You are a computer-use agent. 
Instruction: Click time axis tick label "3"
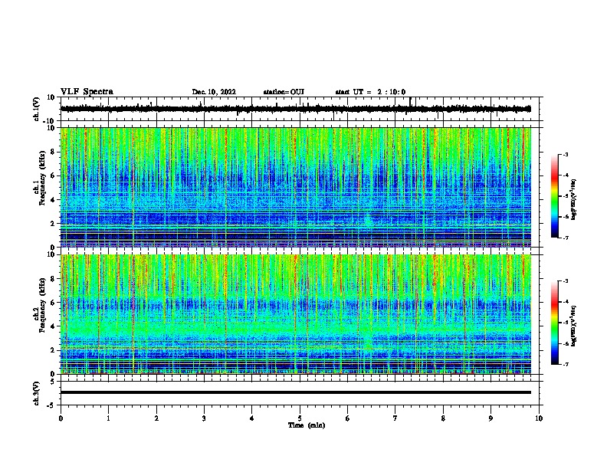(204, 418)
